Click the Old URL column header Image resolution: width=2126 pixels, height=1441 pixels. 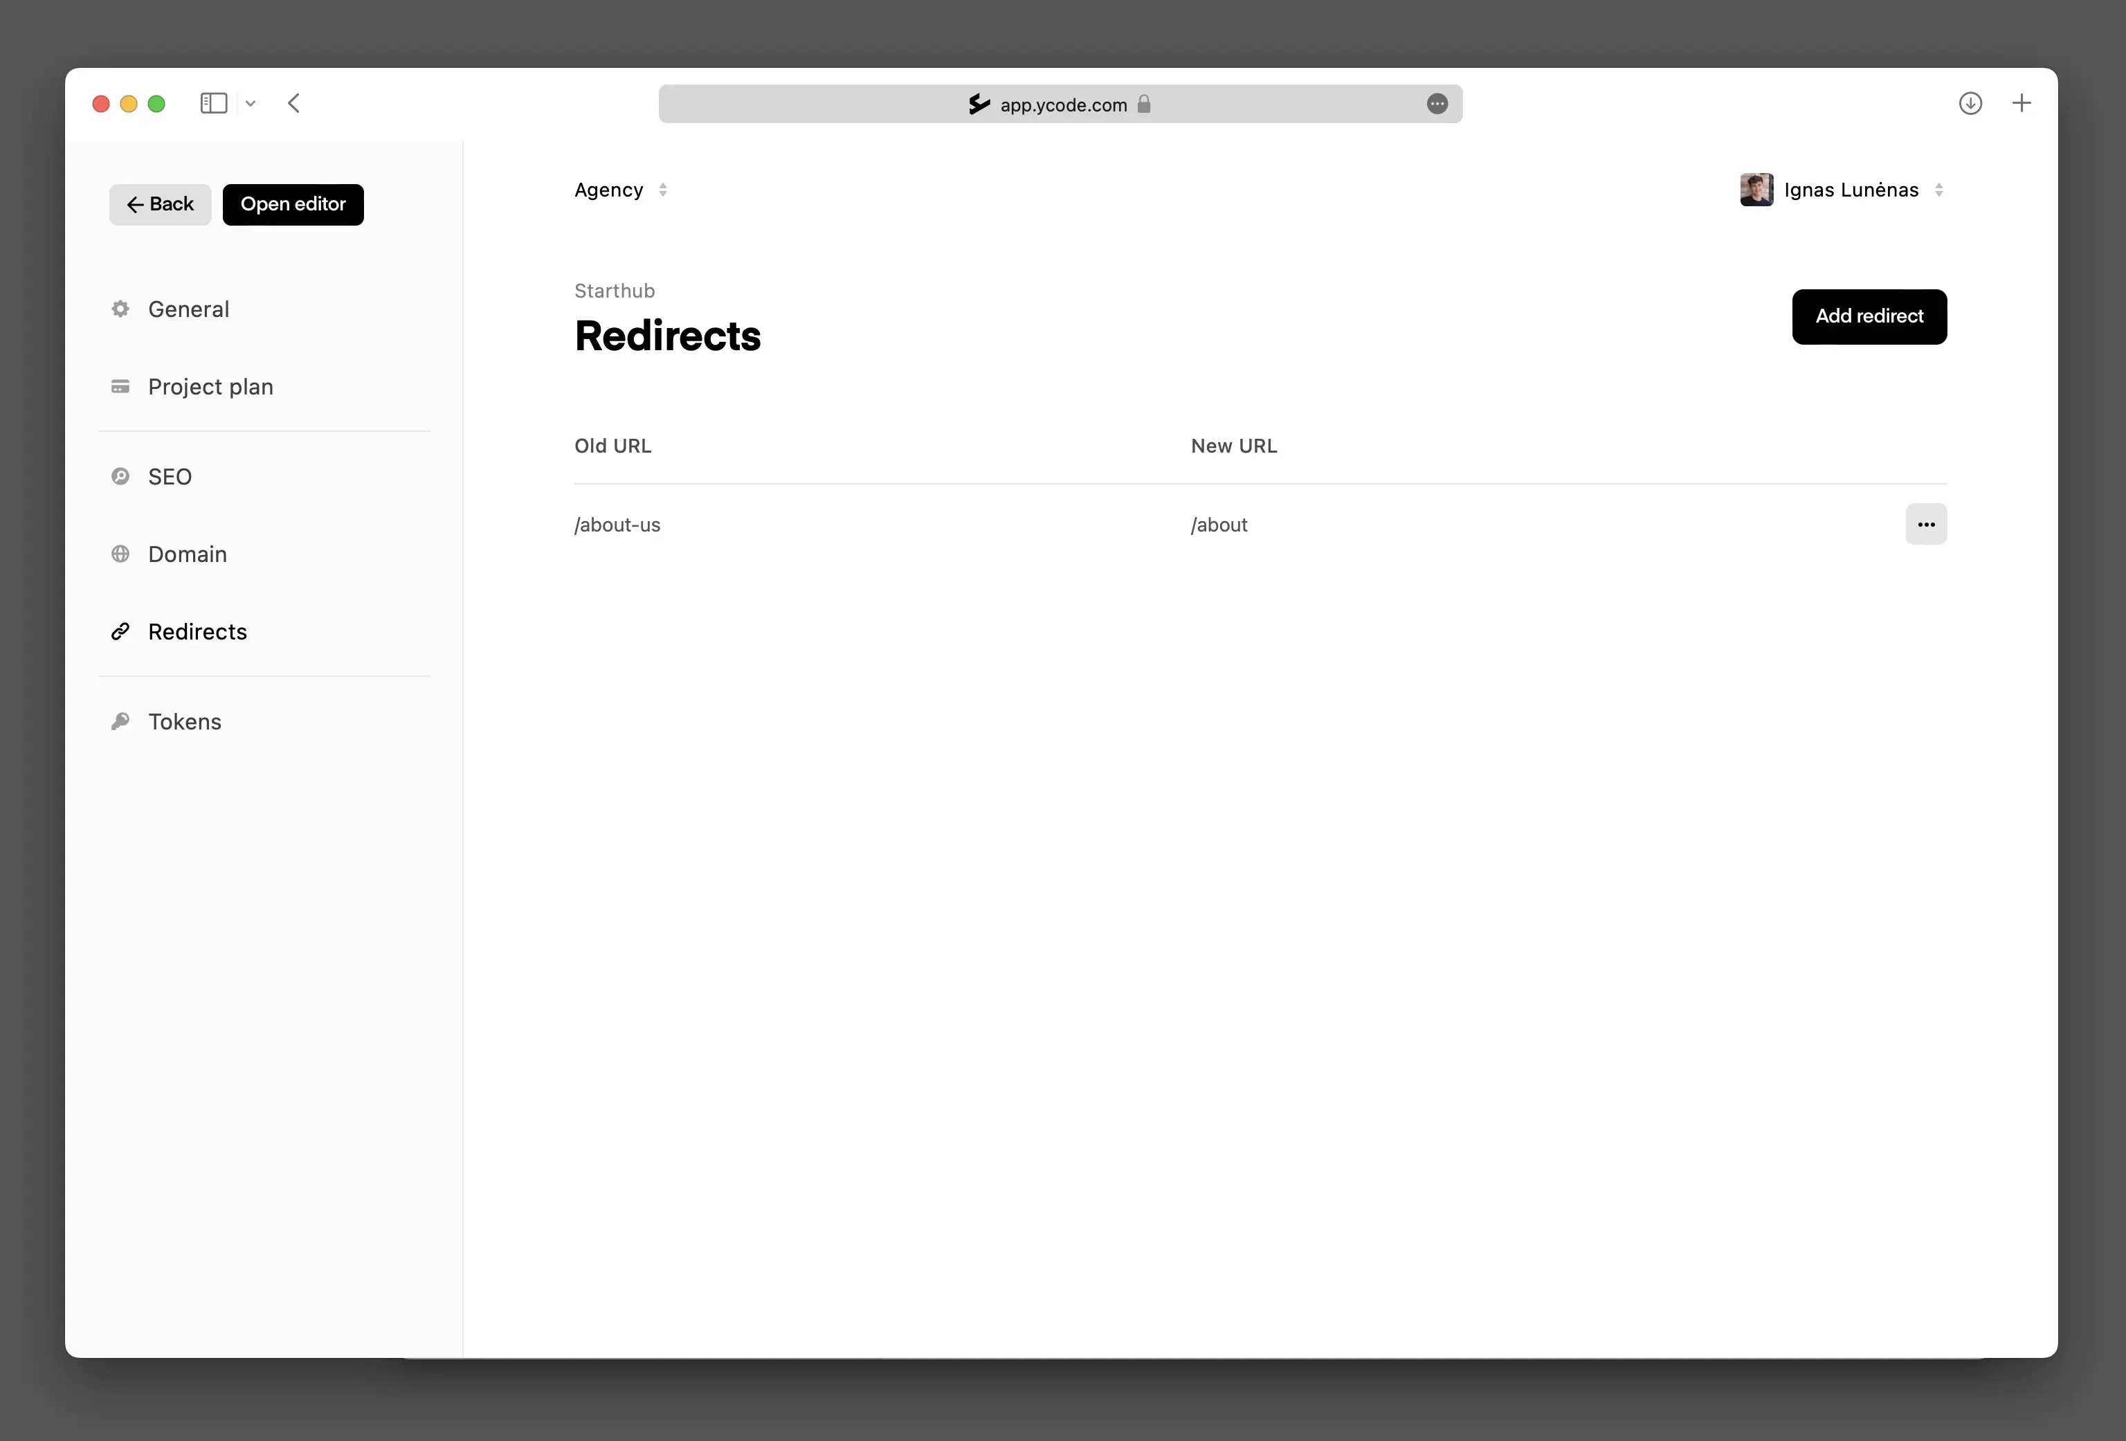pyautogui.click(x=613, y=446)
